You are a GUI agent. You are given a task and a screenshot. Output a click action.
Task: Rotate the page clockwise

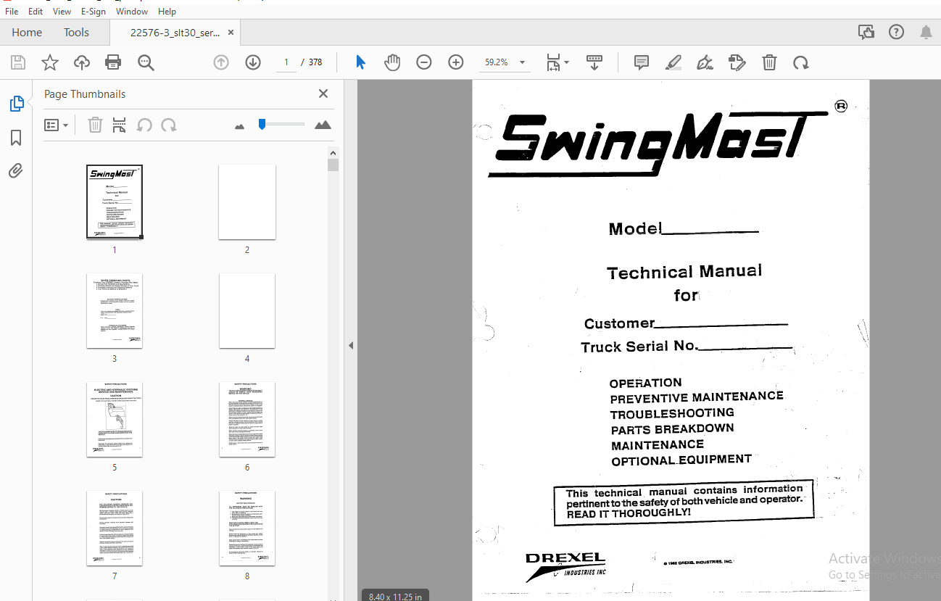(x=800, y=62)
